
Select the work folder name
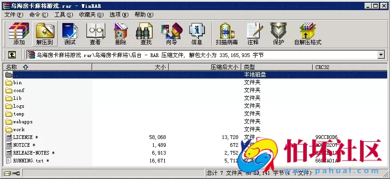(19, 130)
